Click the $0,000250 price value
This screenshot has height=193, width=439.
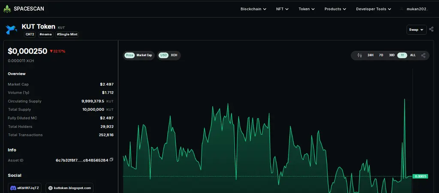[27, 51]
